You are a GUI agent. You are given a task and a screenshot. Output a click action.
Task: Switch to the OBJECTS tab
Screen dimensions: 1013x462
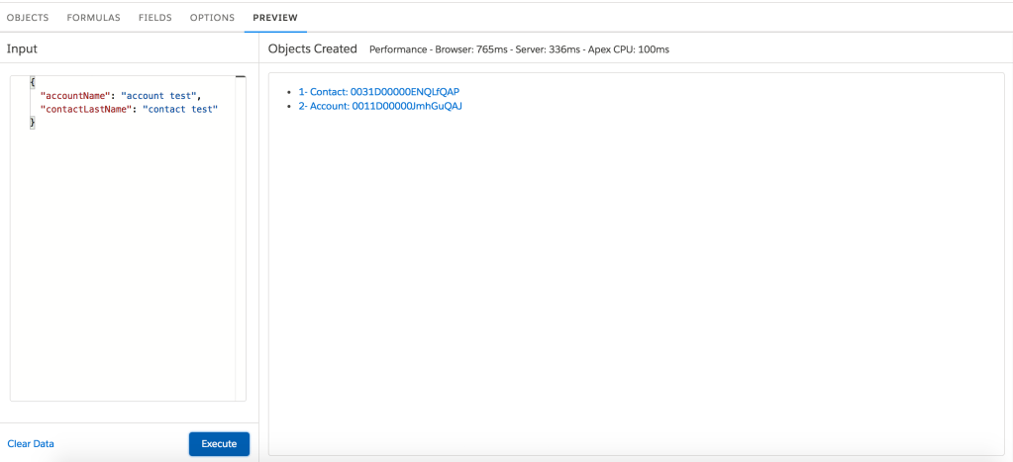(28, 18)
